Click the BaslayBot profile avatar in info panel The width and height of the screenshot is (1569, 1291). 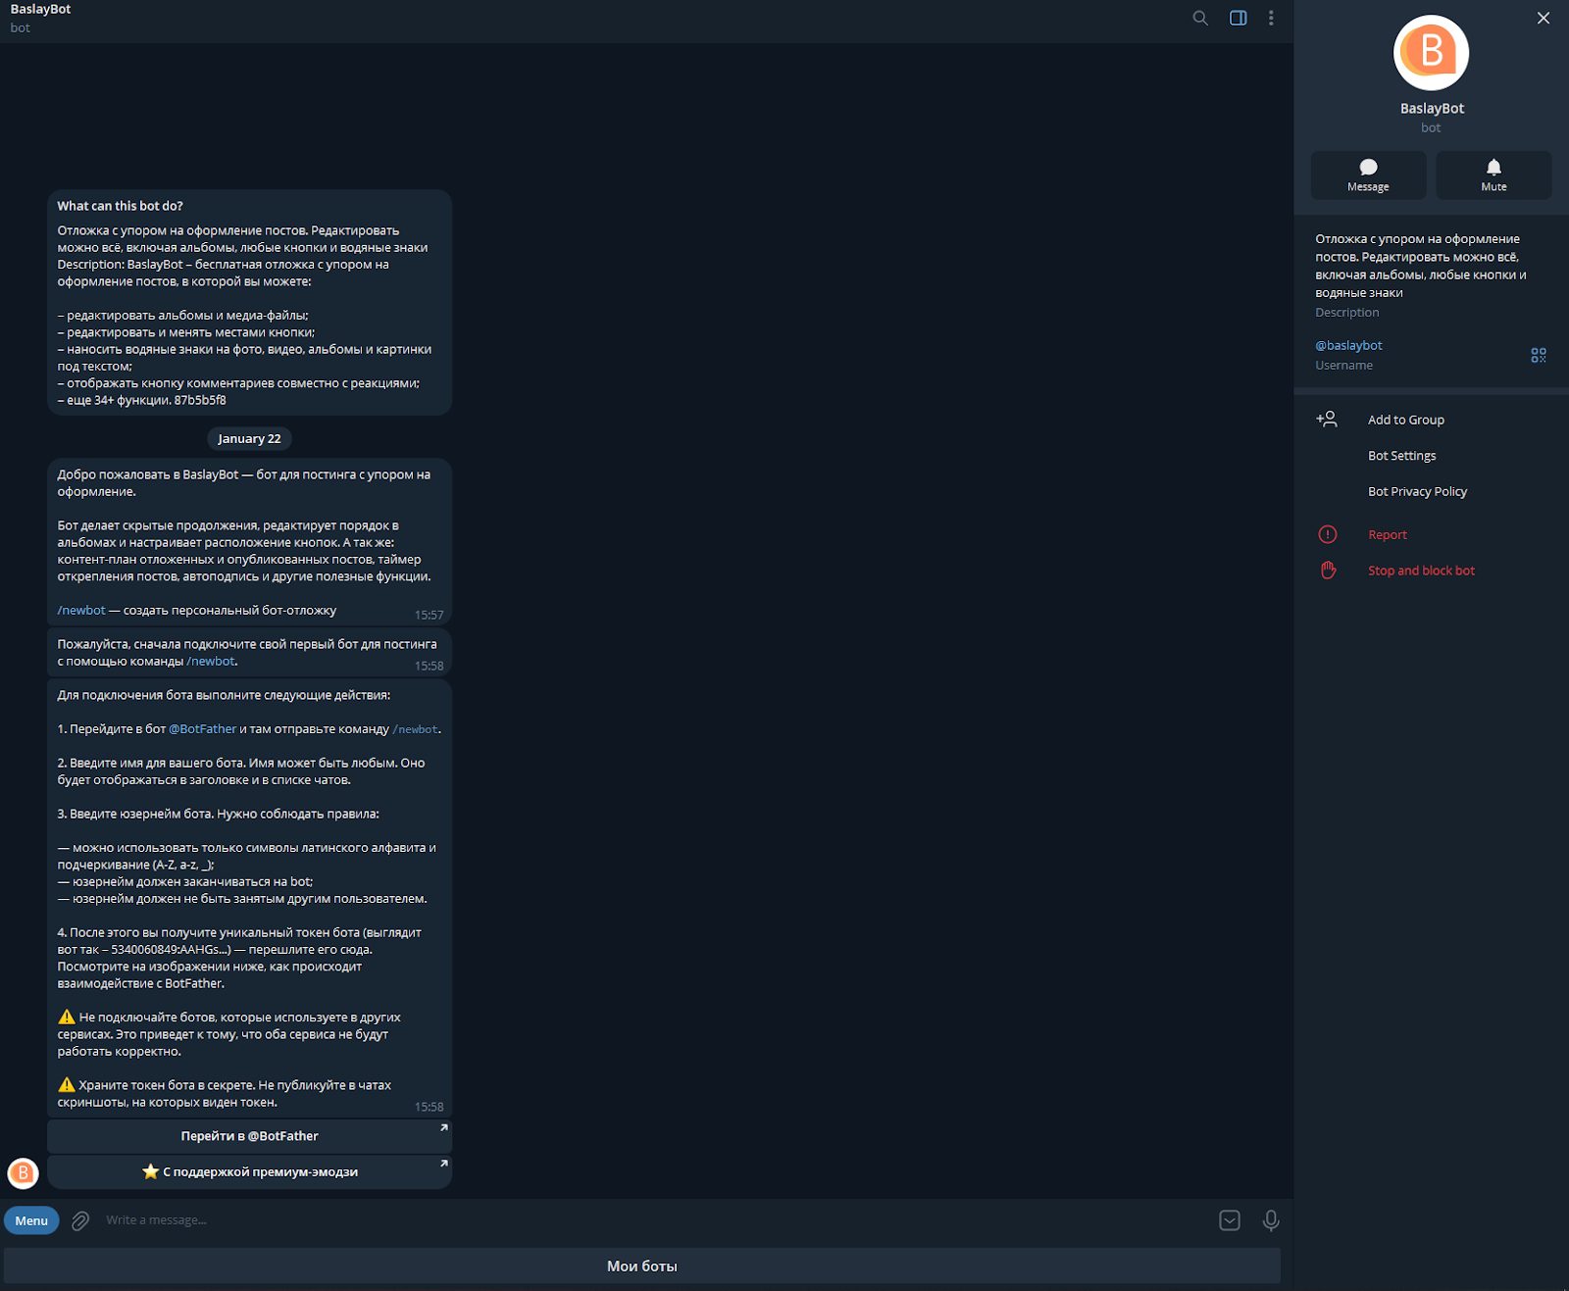(1431, 53)
